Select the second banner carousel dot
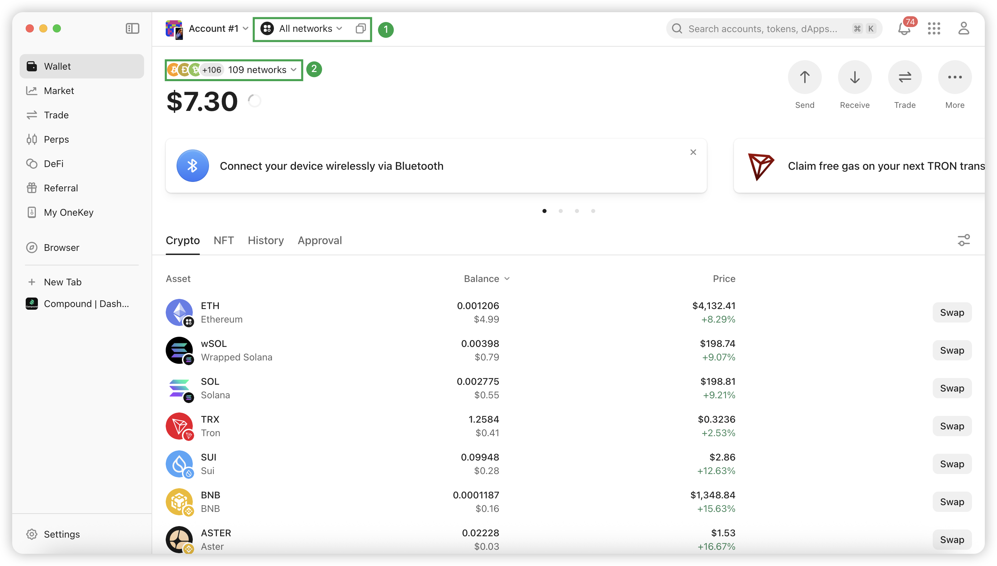 point(561,211)
